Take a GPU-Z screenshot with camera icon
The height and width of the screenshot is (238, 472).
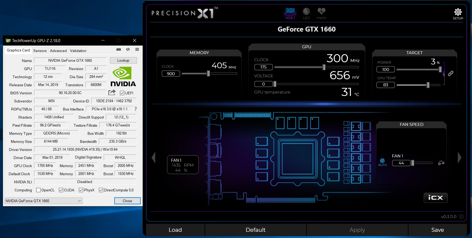119,49
